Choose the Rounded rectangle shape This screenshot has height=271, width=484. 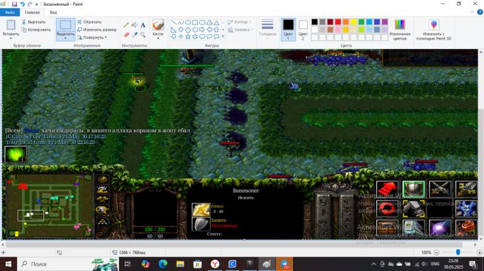tap(202, 23)
